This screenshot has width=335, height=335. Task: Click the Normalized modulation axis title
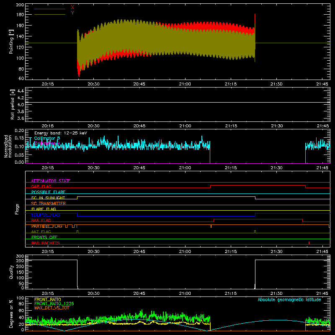8,146
